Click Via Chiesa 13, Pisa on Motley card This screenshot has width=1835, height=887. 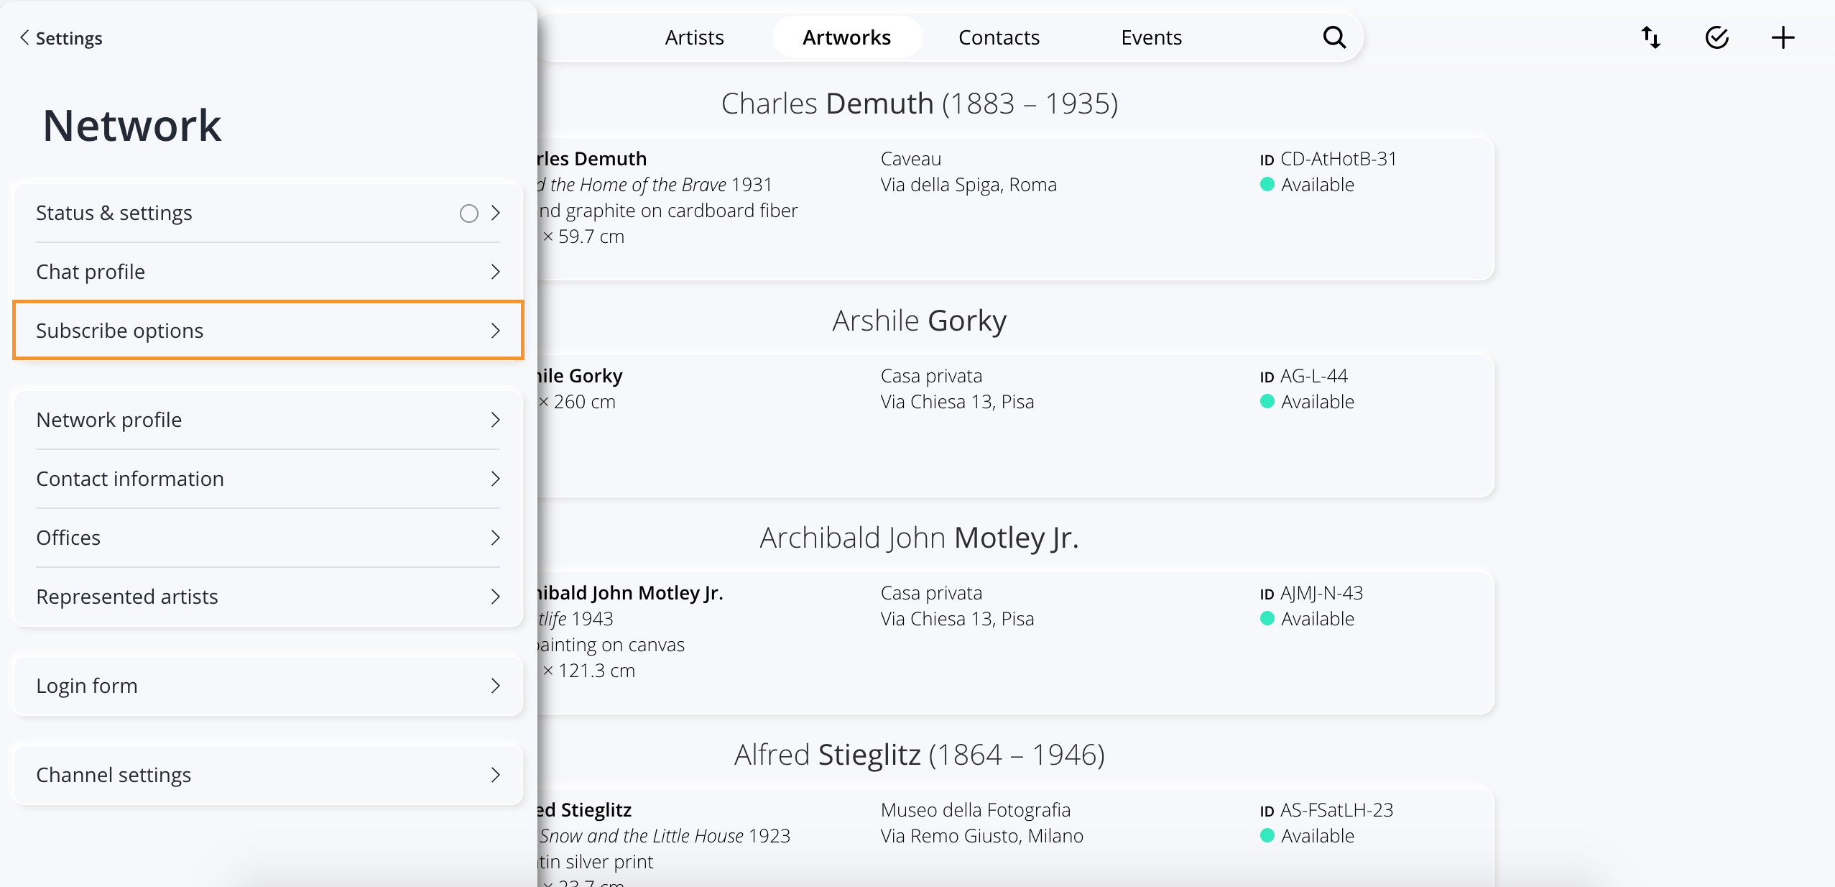[958, 619]
